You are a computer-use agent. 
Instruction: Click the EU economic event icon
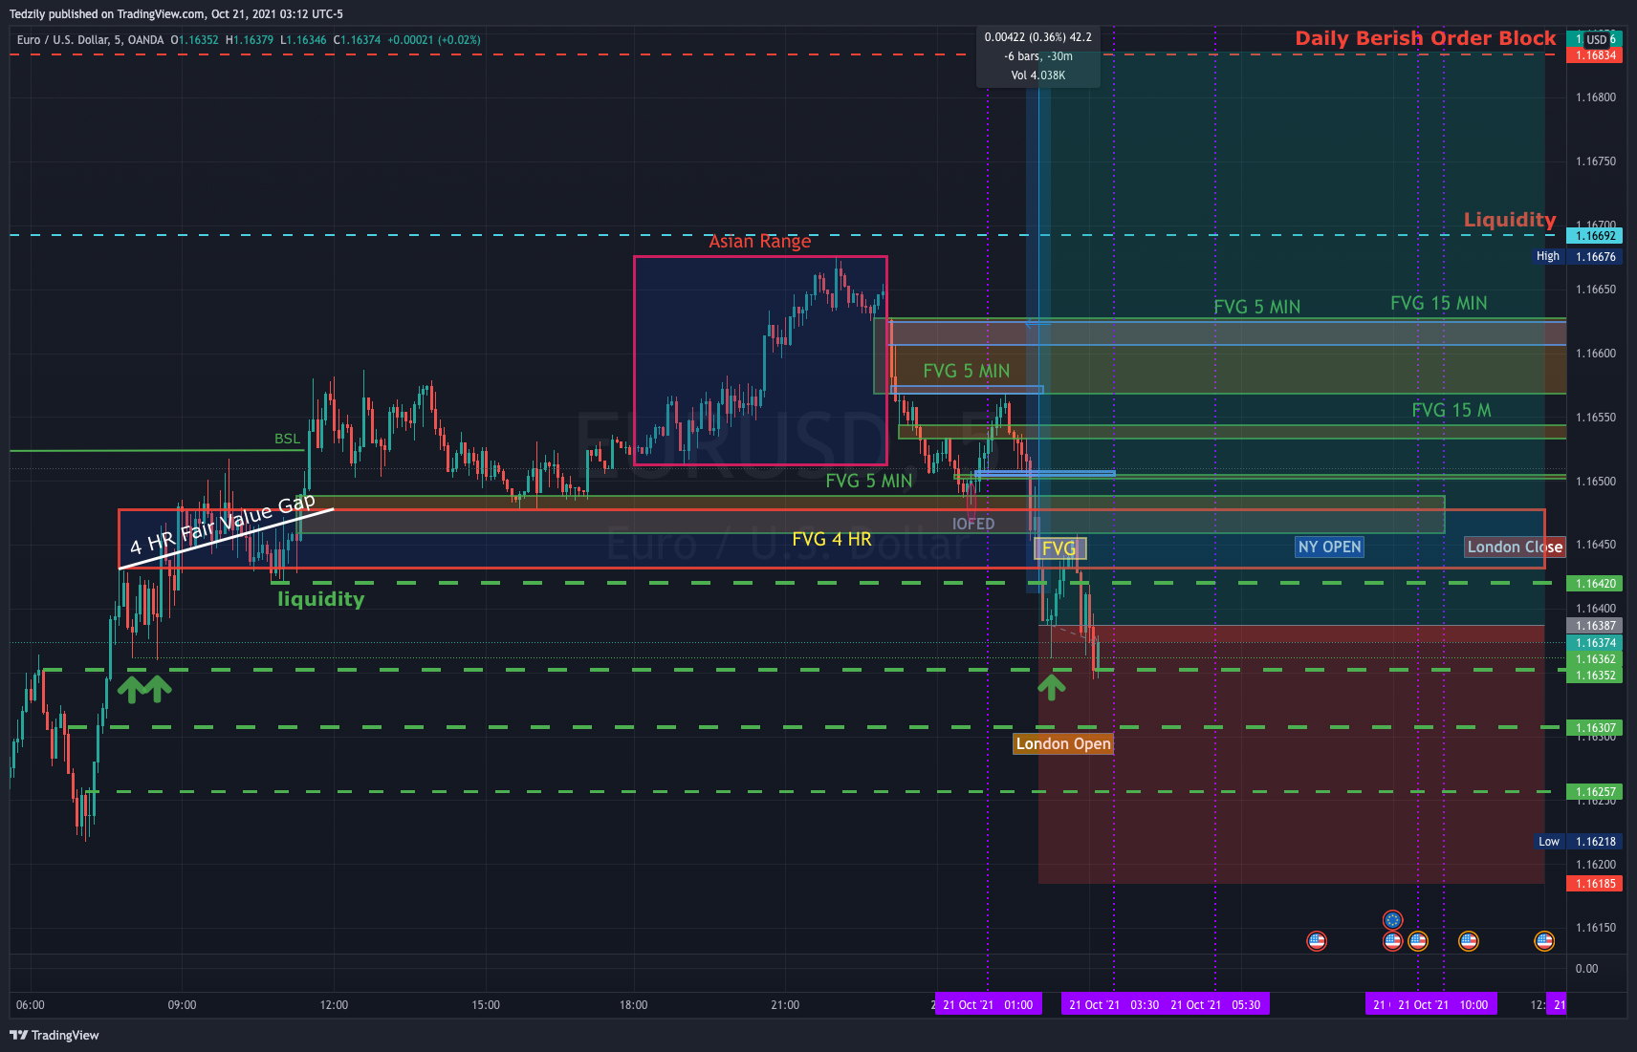pyautogui.click(x=1392, y=920)
